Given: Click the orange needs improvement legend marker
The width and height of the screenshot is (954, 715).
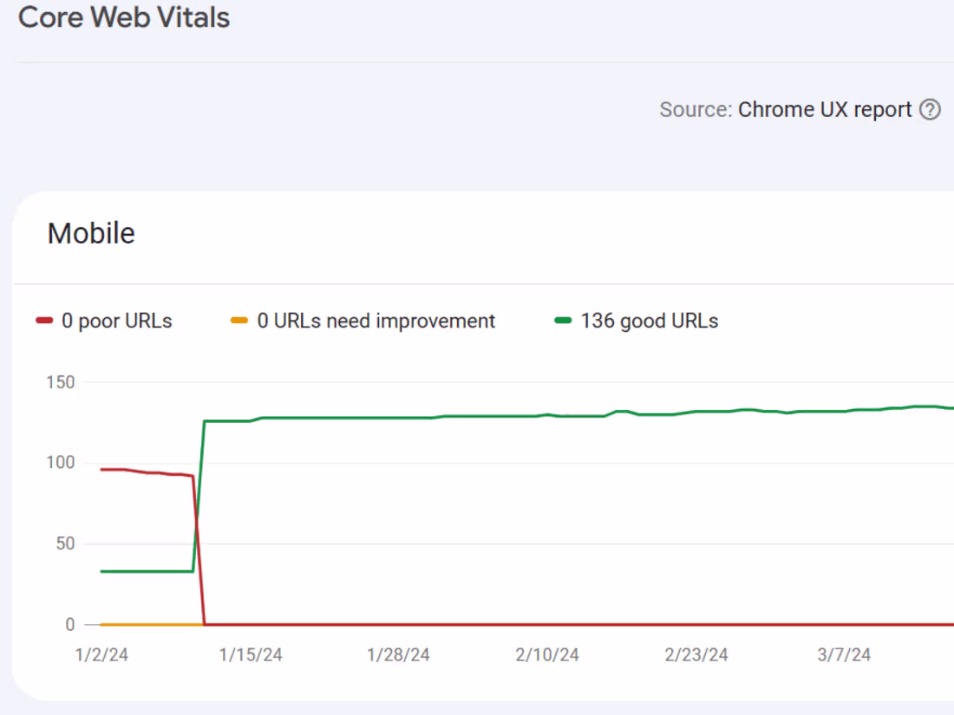Looking at the screenshot, I should coord(239,321).
